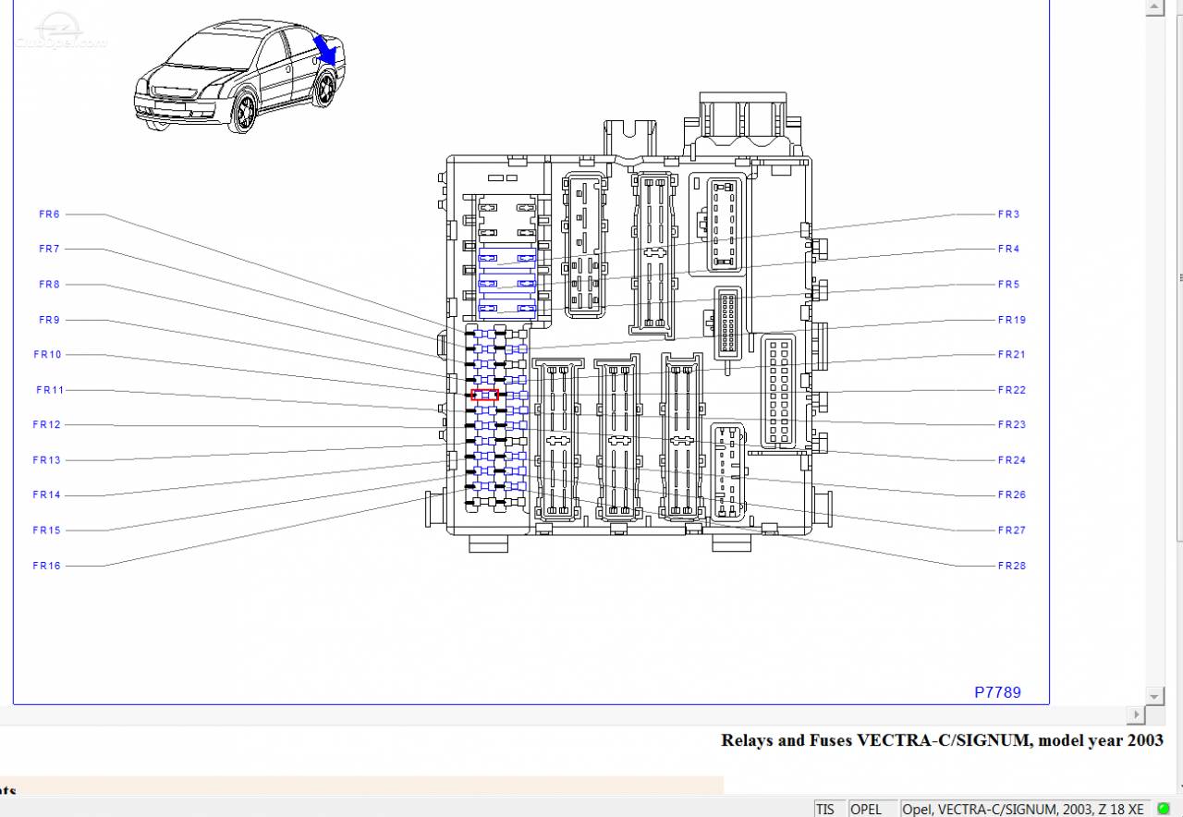Click the FR14 fuse label
The image size is (1183, 817).
point(47,495)
